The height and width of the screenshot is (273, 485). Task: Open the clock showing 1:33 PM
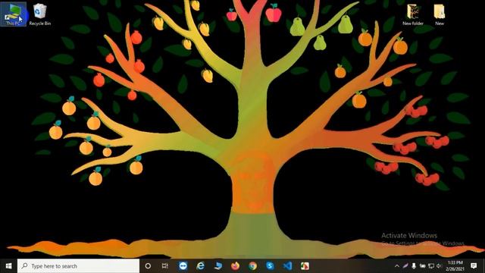(455, 266)
